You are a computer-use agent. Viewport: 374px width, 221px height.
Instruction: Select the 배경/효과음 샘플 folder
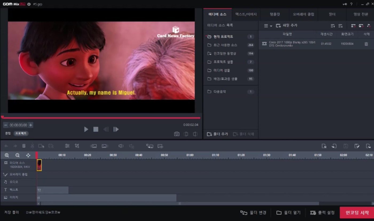231,79
